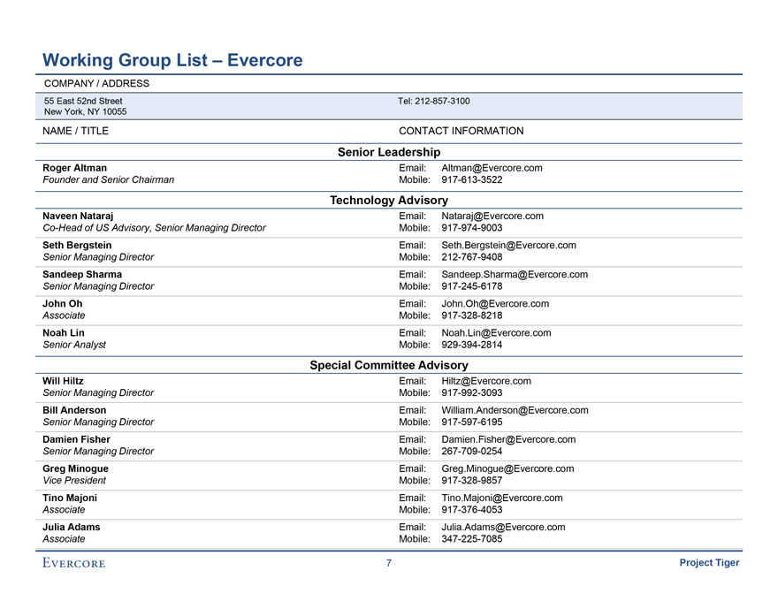
Task: Click Julia Adams's email address
Action: coord(503,527)
